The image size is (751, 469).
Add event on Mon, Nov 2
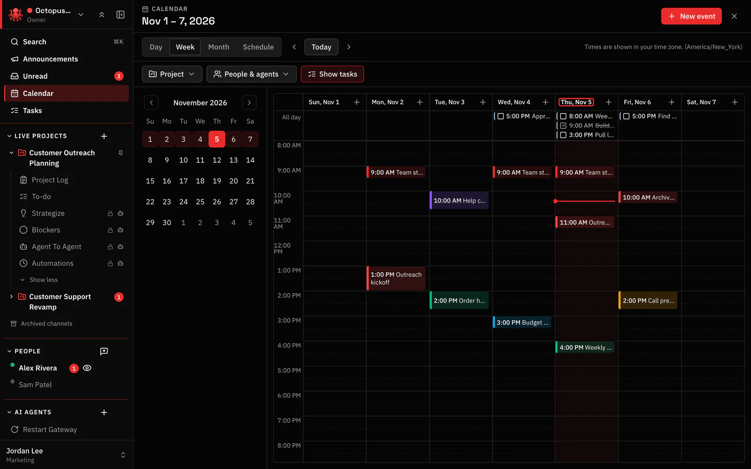(420, 102)
